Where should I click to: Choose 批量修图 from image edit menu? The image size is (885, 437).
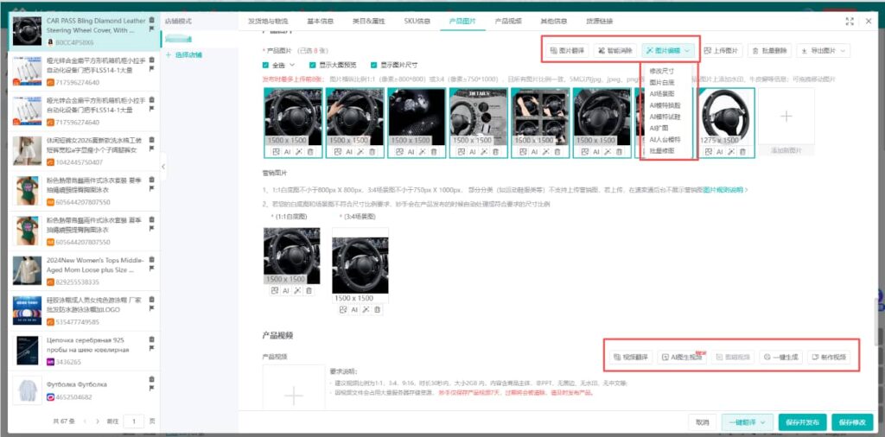(x=661, y=150)
